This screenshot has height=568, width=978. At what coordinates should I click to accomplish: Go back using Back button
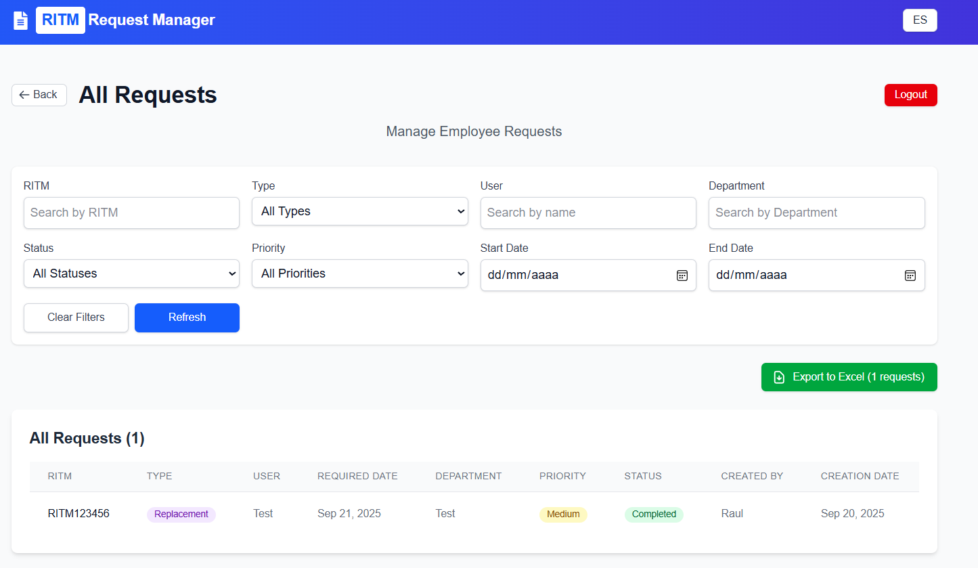(x=39, y=95)
